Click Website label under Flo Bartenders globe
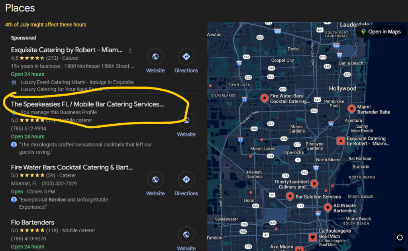408x251 pixels. (x=186, y=248)
